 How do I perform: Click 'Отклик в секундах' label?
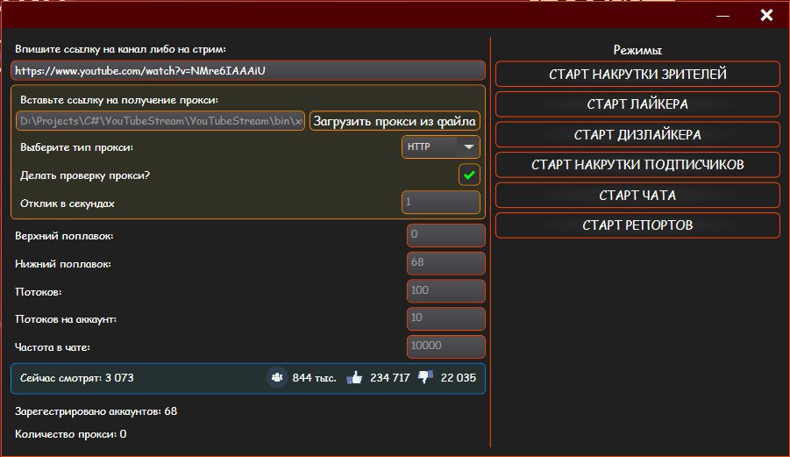(x=67, y=204)
